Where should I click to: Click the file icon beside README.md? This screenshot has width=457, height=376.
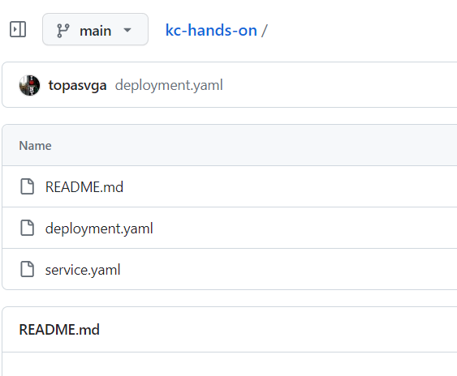coord(27,186)
